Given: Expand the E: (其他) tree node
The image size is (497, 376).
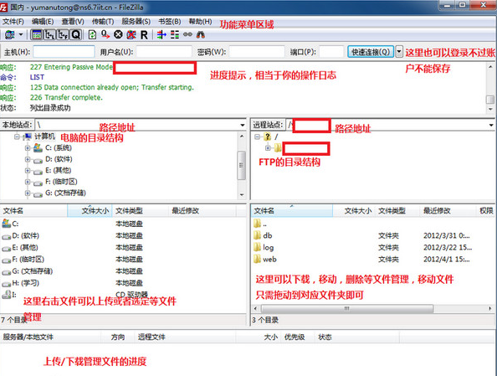Looking at the screenshot, I should [x=28, y=171].
